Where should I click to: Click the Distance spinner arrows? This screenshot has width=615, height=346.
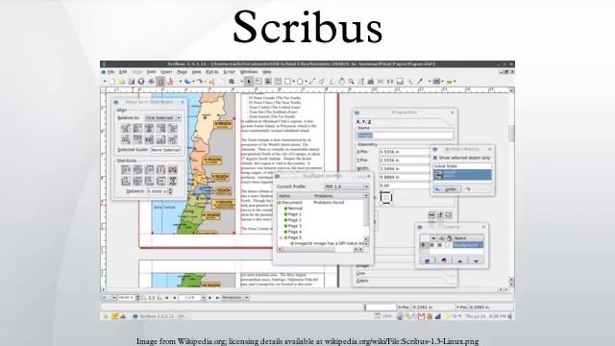tap(170, 191)
